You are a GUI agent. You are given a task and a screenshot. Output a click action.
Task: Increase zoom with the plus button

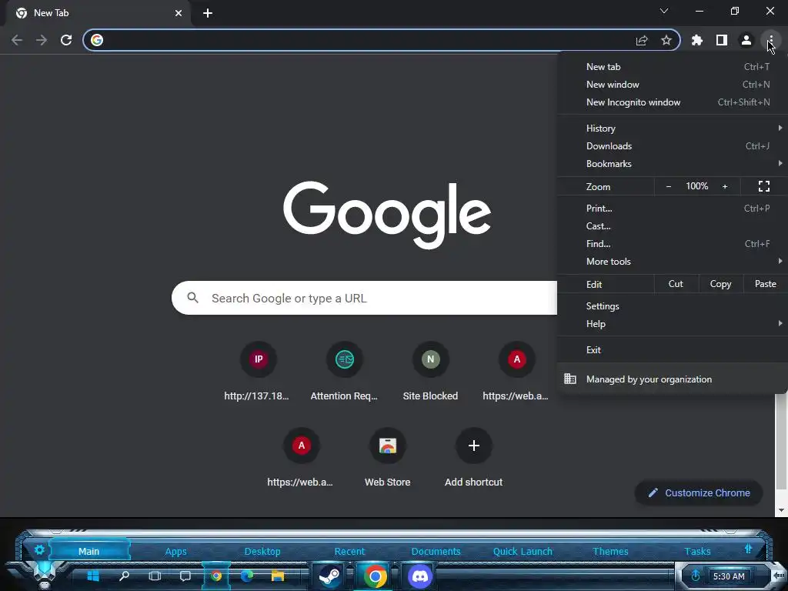[x=725, y=186]
